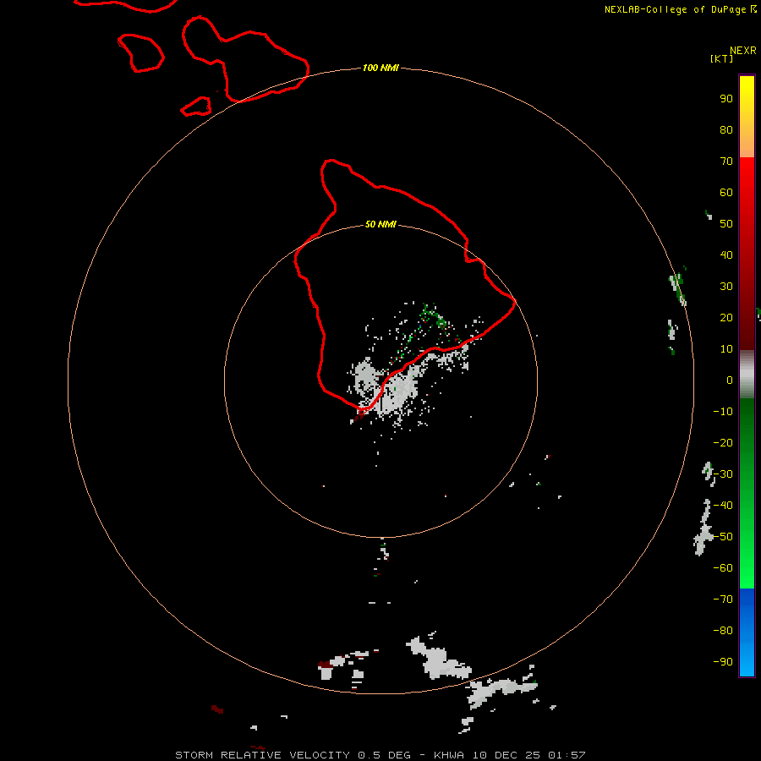Screen dimensions: 761x761
Task: Click the -90 value on the velocity scale
Action: click(723, 661)
